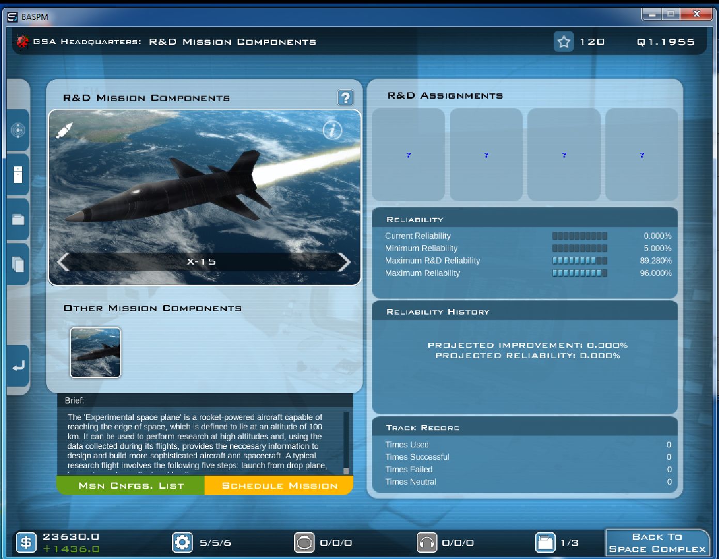
Task: Select fourth R&D assignment slot
Action: (x=642, y=154)
